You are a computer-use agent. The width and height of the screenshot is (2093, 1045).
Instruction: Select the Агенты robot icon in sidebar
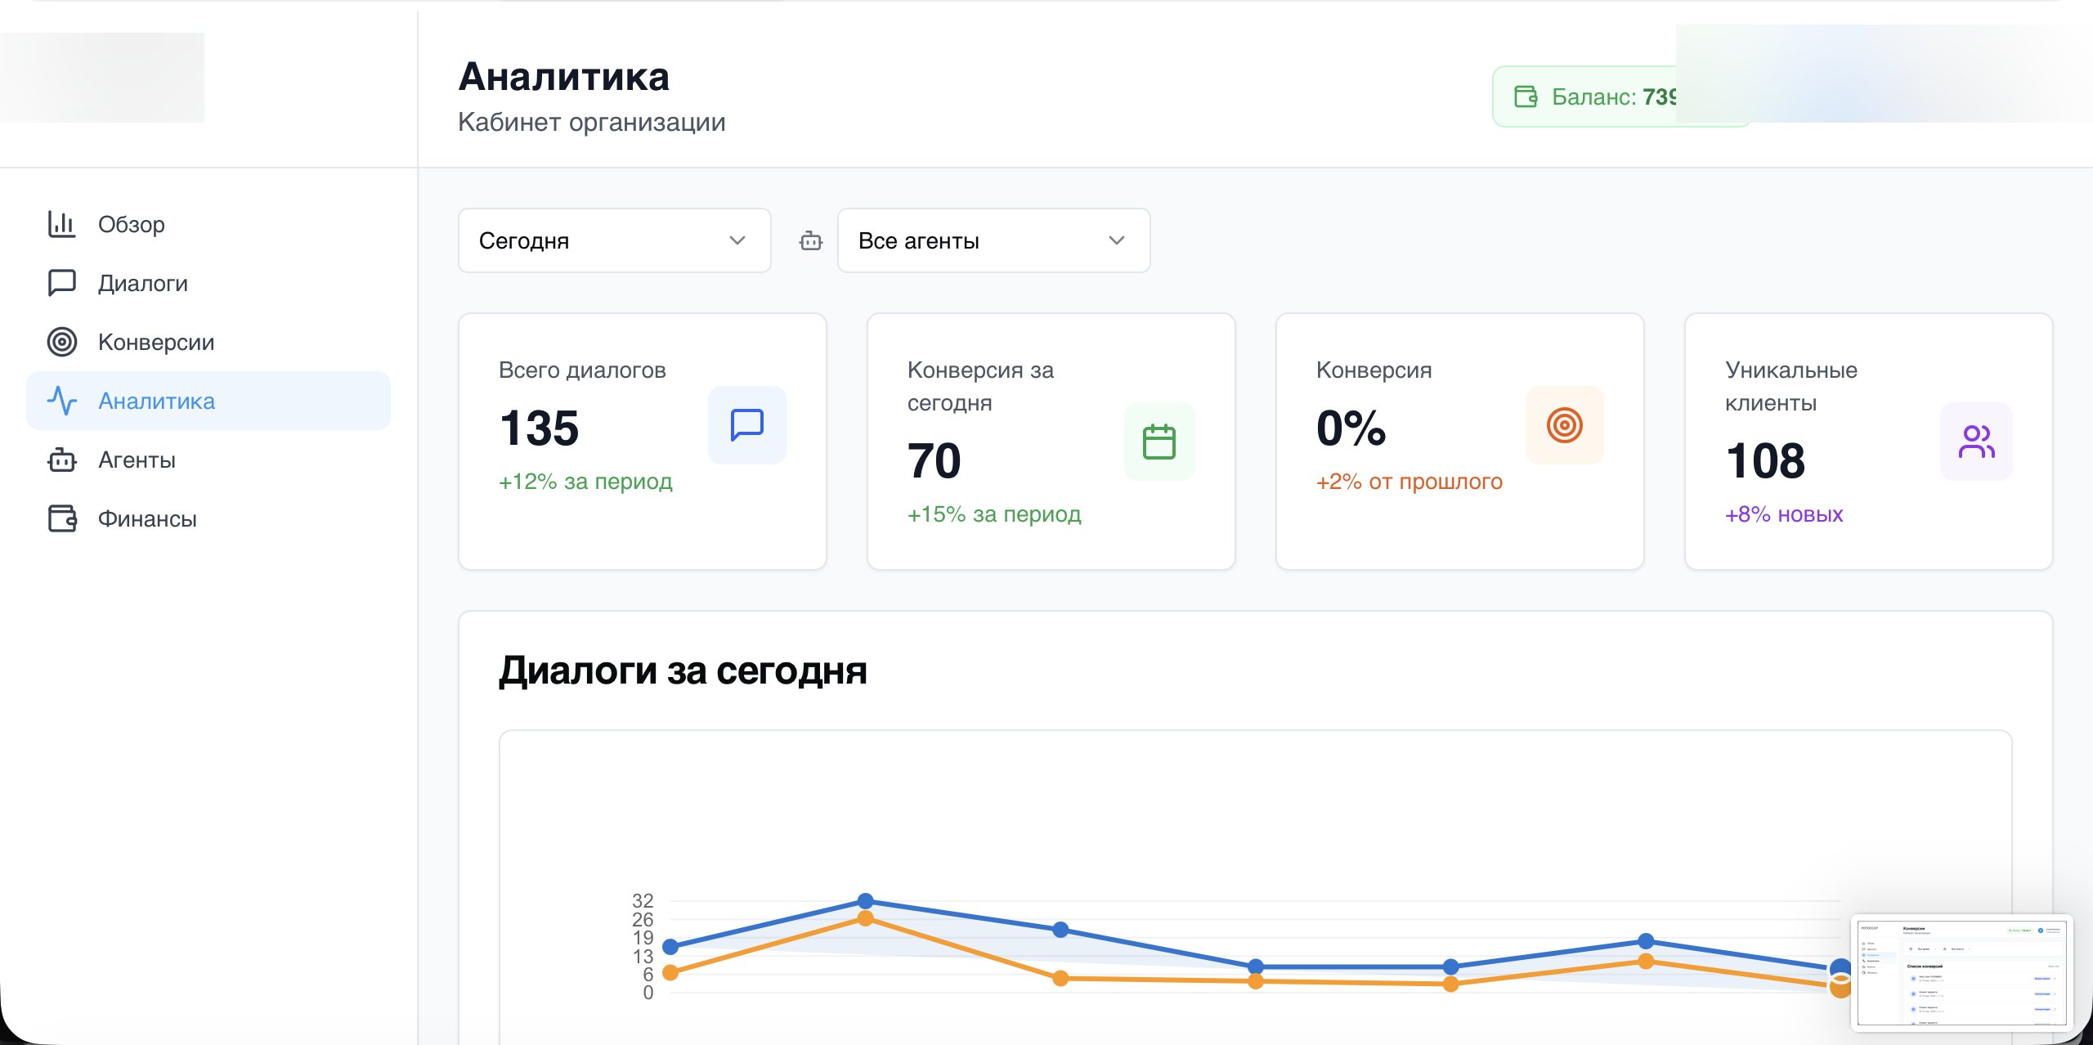click(x=62, y=460)
